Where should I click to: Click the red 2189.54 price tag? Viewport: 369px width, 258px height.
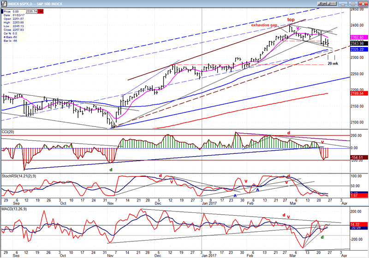coord(358,93)
